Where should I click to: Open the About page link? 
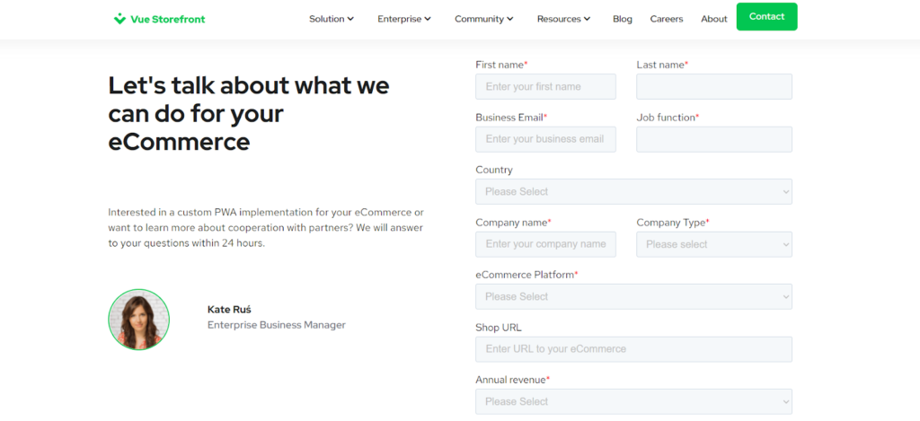(x=714, y=19)
